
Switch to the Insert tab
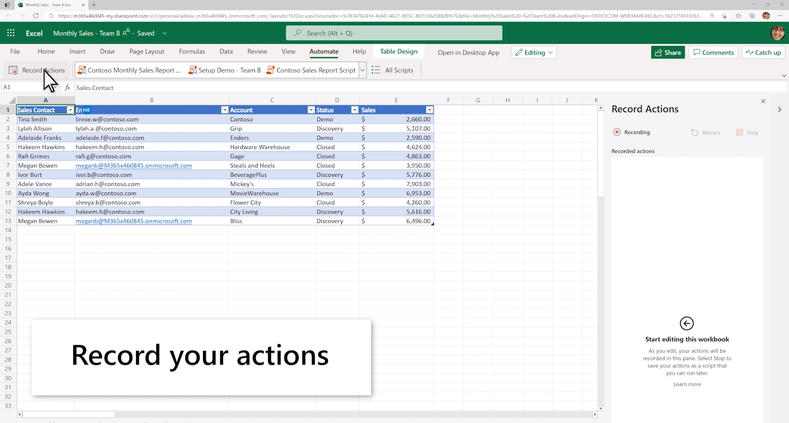tap(77, 51)
